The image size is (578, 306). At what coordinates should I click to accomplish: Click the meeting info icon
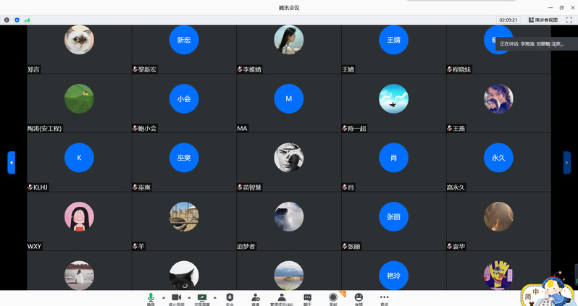(7, 20)
